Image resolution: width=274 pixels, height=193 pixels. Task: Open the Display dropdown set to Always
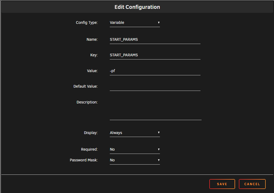[135, 133]
